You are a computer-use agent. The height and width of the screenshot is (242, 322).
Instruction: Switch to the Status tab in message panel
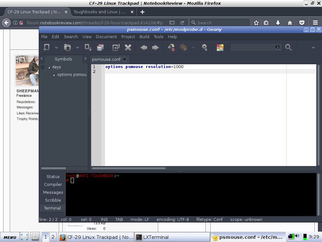53,176
